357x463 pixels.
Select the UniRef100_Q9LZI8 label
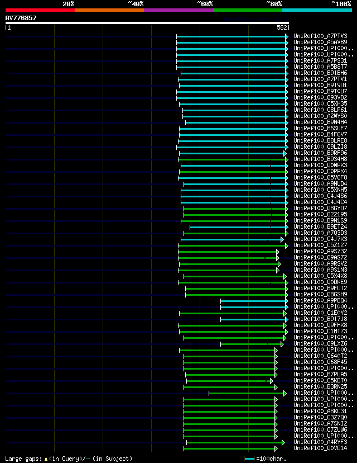[320, 147]
